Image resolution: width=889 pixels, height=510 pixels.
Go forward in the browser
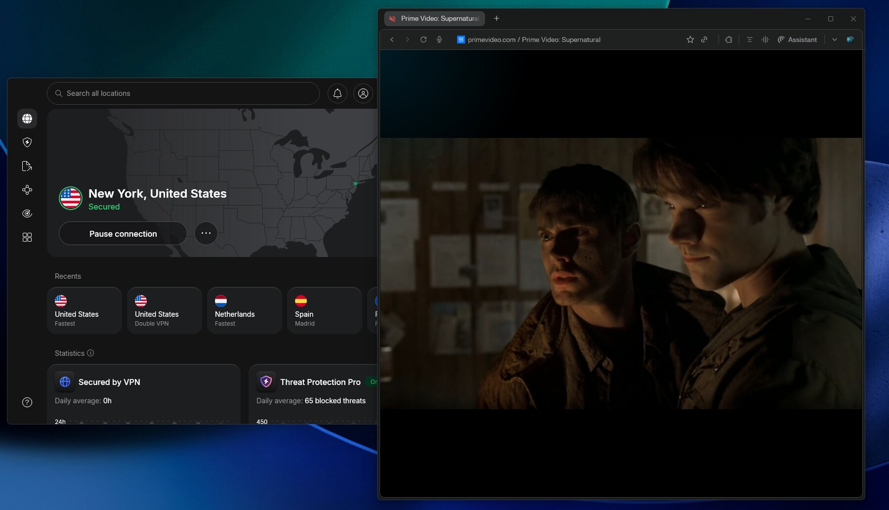click(408, 40)
